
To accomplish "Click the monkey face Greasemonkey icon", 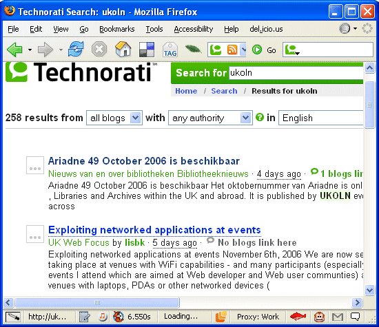I will 319,317.
